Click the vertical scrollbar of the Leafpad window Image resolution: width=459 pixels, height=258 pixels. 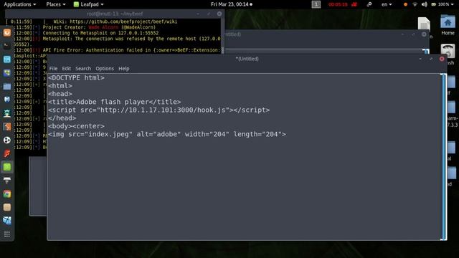444,157
